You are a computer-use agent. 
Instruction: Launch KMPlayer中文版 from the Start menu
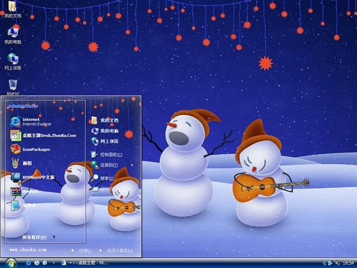tap(32, 177)
